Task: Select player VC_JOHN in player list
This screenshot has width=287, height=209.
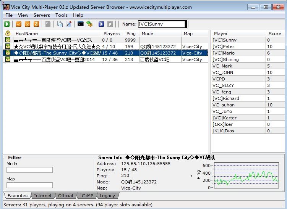Action: coord(248,72)
